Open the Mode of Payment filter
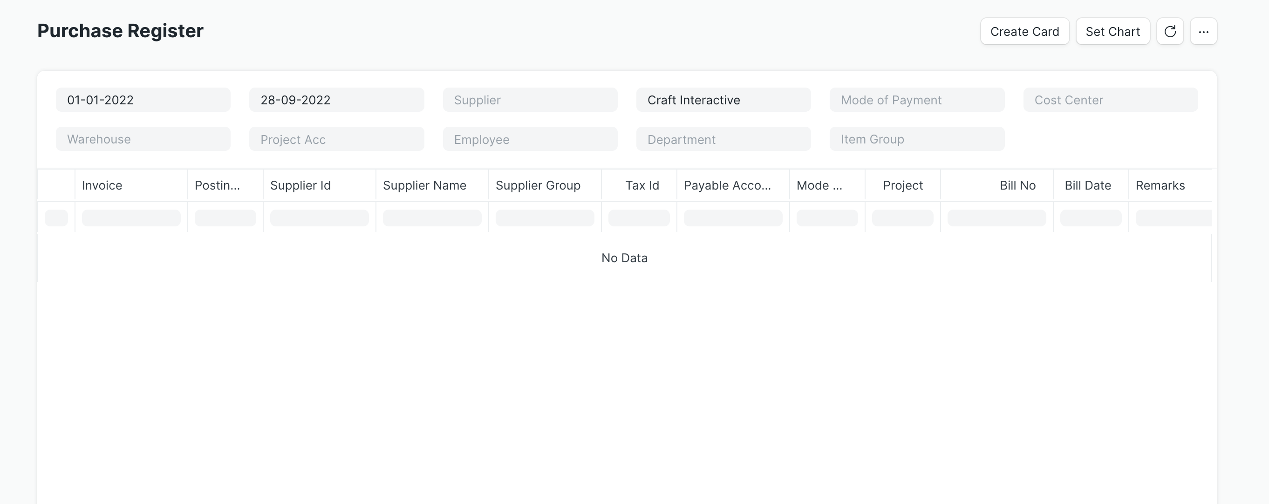The image size is (1269, 504). pos(917,100)
